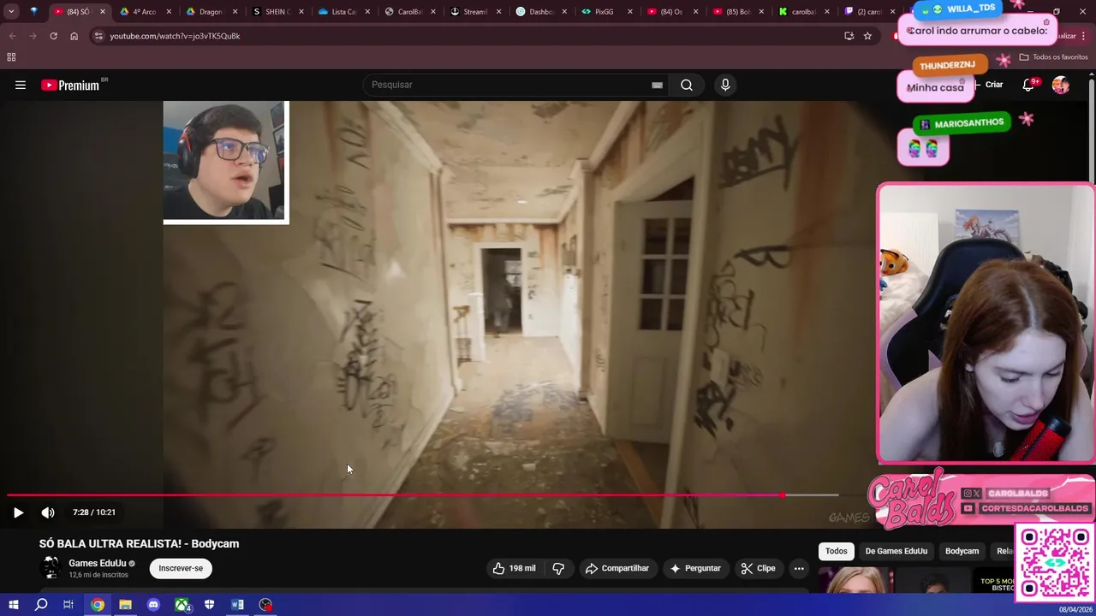Viewport: 1096px width, 616px height.
Task: Open Chrome from the taskbar
Action: click(98, 605)
